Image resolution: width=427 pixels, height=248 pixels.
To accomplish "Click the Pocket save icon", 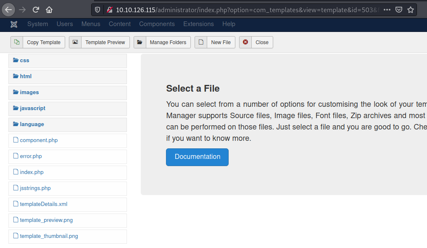I will [399, 9].
